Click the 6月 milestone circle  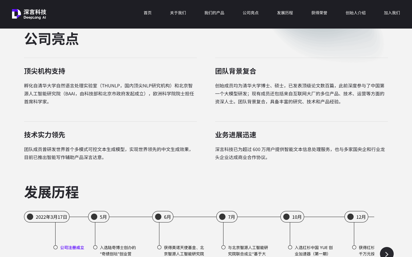tap(163, 217)
